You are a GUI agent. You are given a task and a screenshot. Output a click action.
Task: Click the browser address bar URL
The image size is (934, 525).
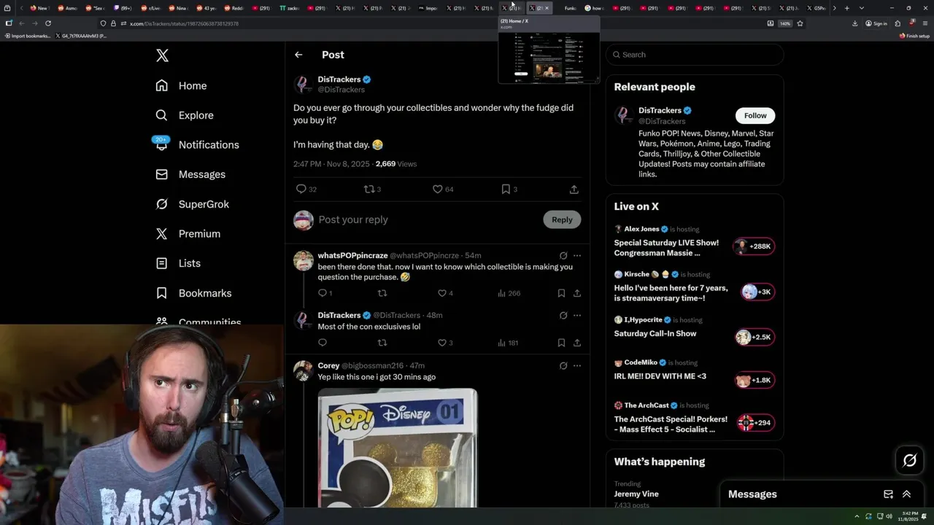(x=184, y=23)
